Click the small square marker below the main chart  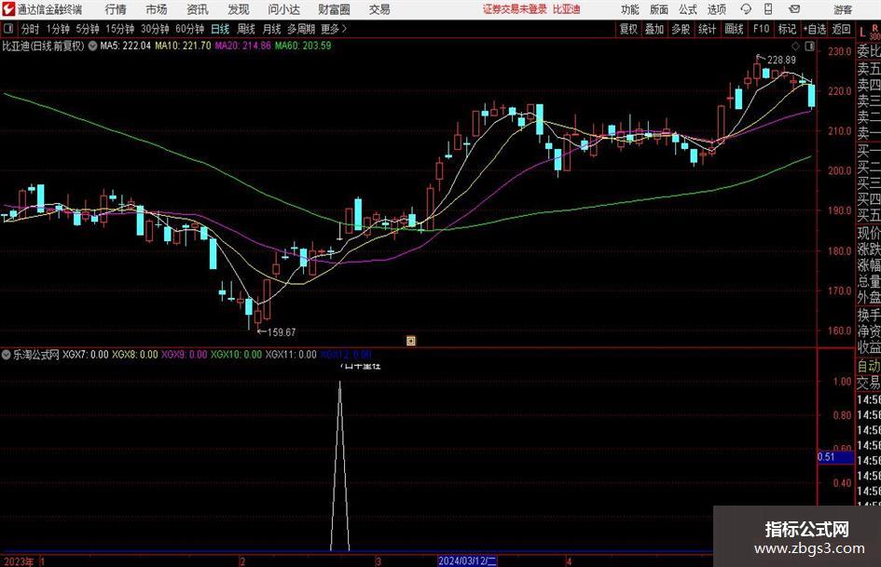[411, 341]
